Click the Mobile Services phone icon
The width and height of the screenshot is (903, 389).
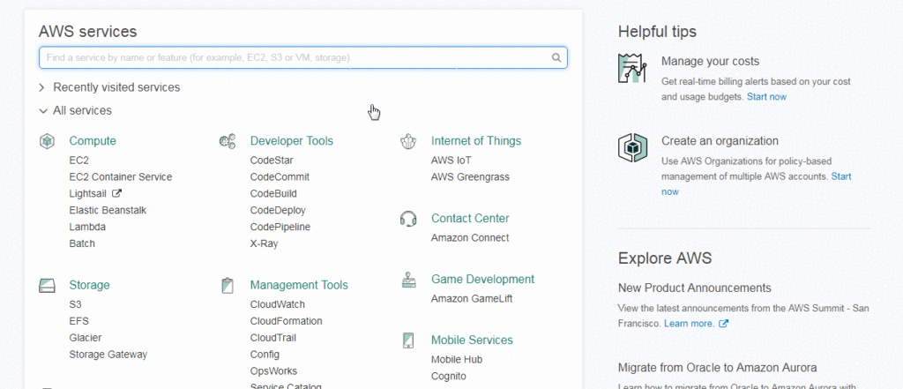(407, 340)
